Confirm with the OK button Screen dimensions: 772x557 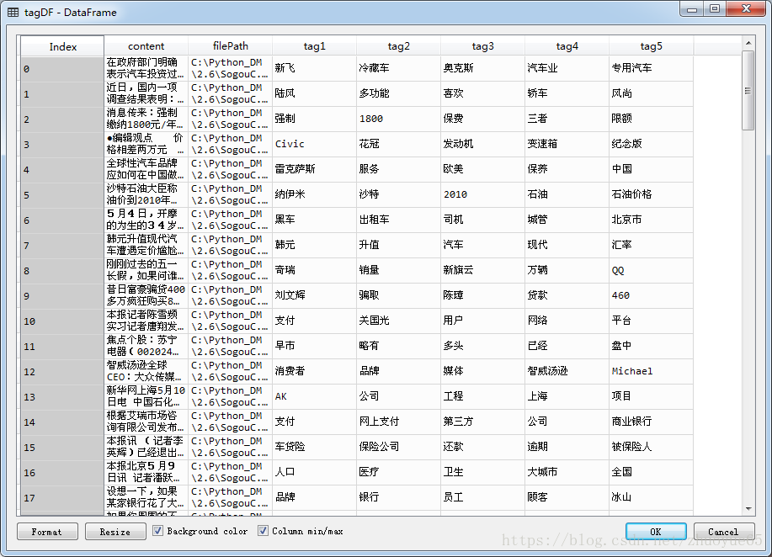[x=656, y=532]
